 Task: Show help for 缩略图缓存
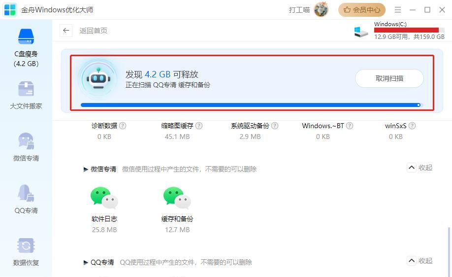tap(199, 126)
